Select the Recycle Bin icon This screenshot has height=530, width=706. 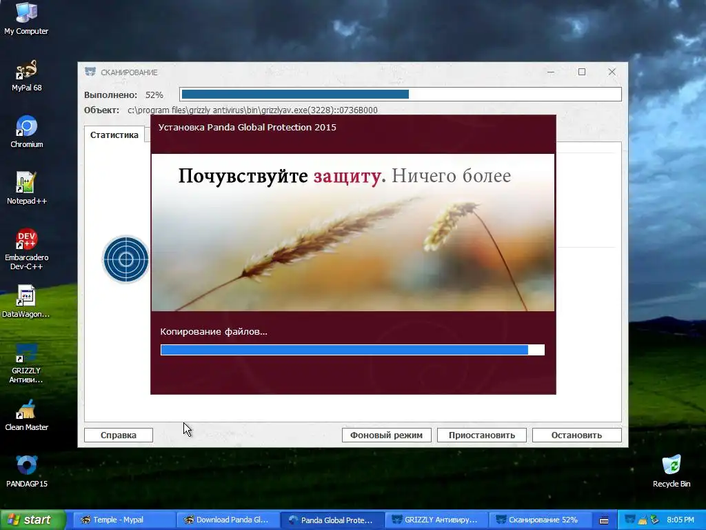672,471
